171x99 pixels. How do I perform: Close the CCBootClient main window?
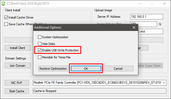click(x=165, y=3)
